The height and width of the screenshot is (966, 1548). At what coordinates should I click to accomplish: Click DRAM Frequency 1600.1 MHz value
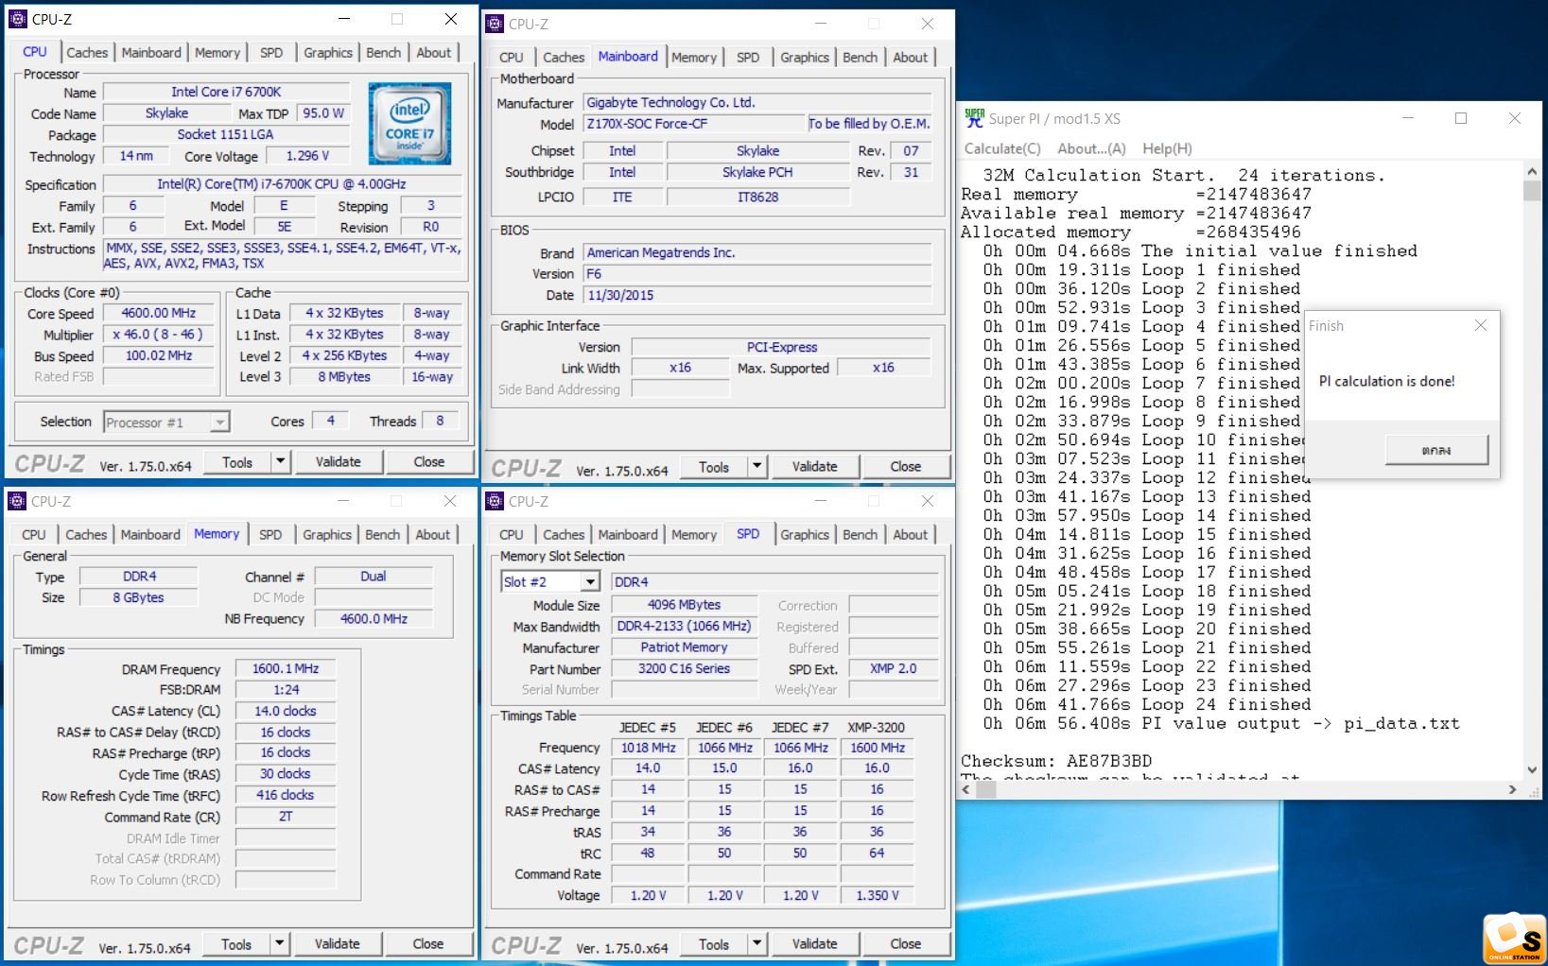click(x=286, y=669)
